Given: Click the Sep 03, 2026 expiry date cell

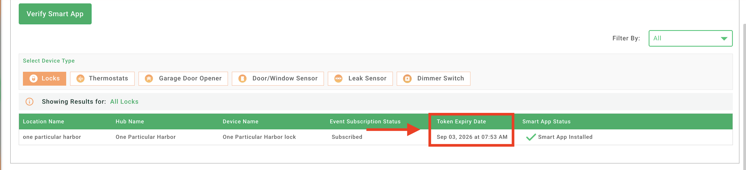Looking at the screenshot, I should (472, 137).
